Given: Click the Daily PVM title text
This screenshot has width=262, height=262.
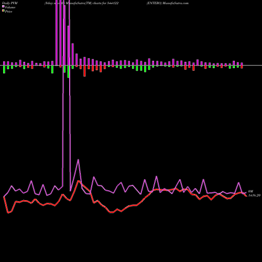Looking at the screenshot, I should point(10,3).
